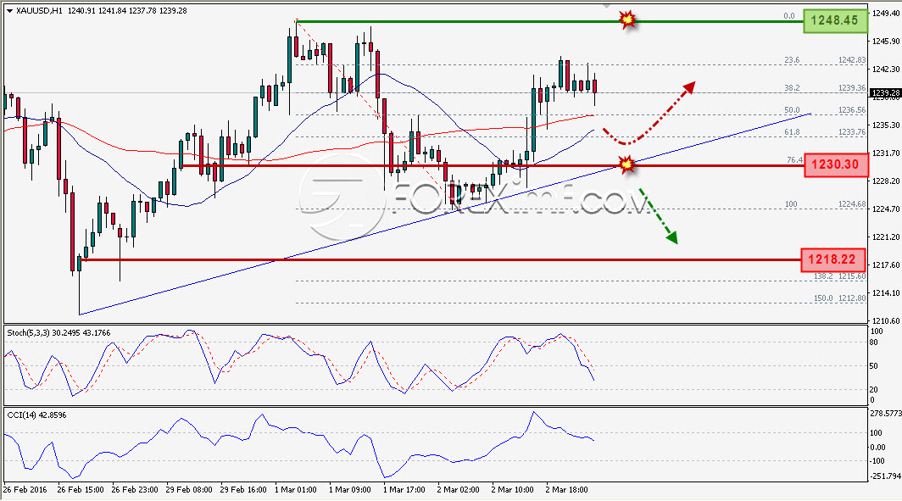Screen dimensions: 902x501
Task: Click the 1214.10 price axis value
Action: 886,292
